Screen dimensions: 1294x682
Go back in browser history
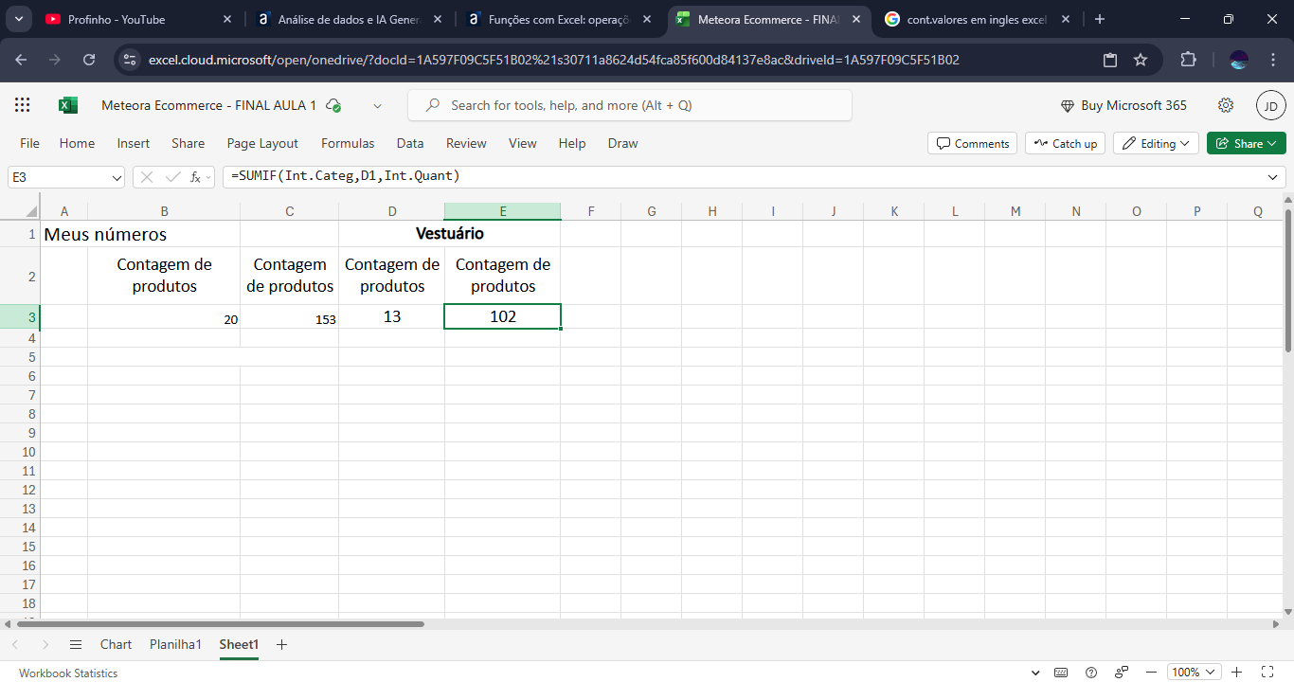click(22, 60)
